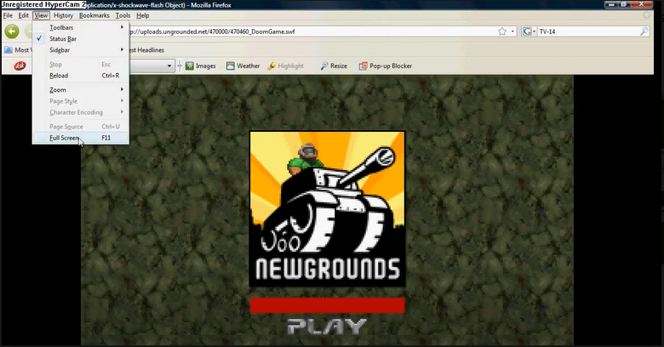Expand the Page Style submenu

click(x=81, y=101)
